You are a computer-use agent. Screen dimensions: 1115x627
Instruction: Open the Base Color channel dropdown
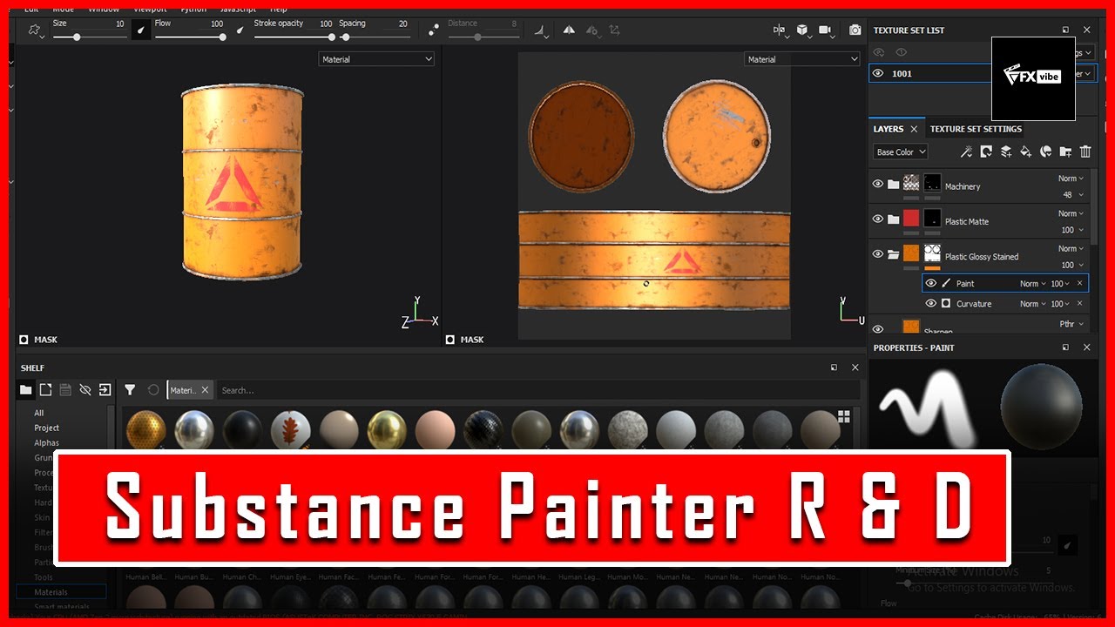click(x=901, y=152)
